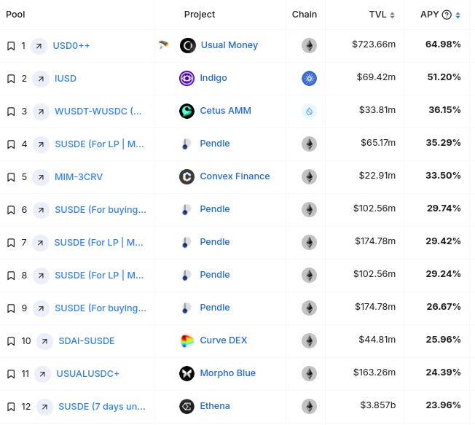The image size is (475, 425).
Task: Bookmark pool number 12 SUSDE
Action: point(11,407)
